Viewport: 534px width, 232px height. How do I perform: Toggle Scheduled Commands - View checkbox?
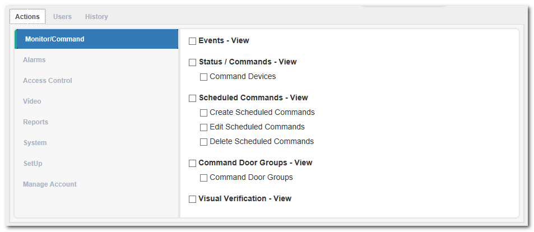coord(192,98)
